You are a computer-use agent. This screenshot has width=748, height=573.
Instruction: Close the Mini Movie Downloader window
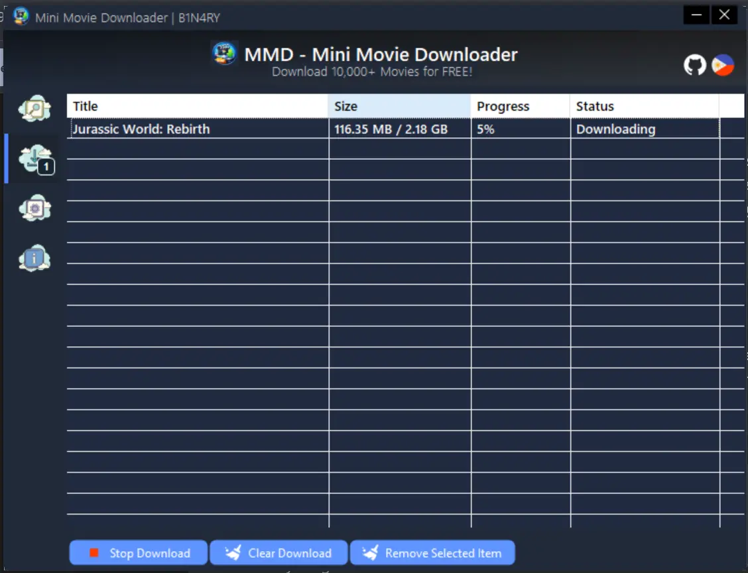pos(724,15)
